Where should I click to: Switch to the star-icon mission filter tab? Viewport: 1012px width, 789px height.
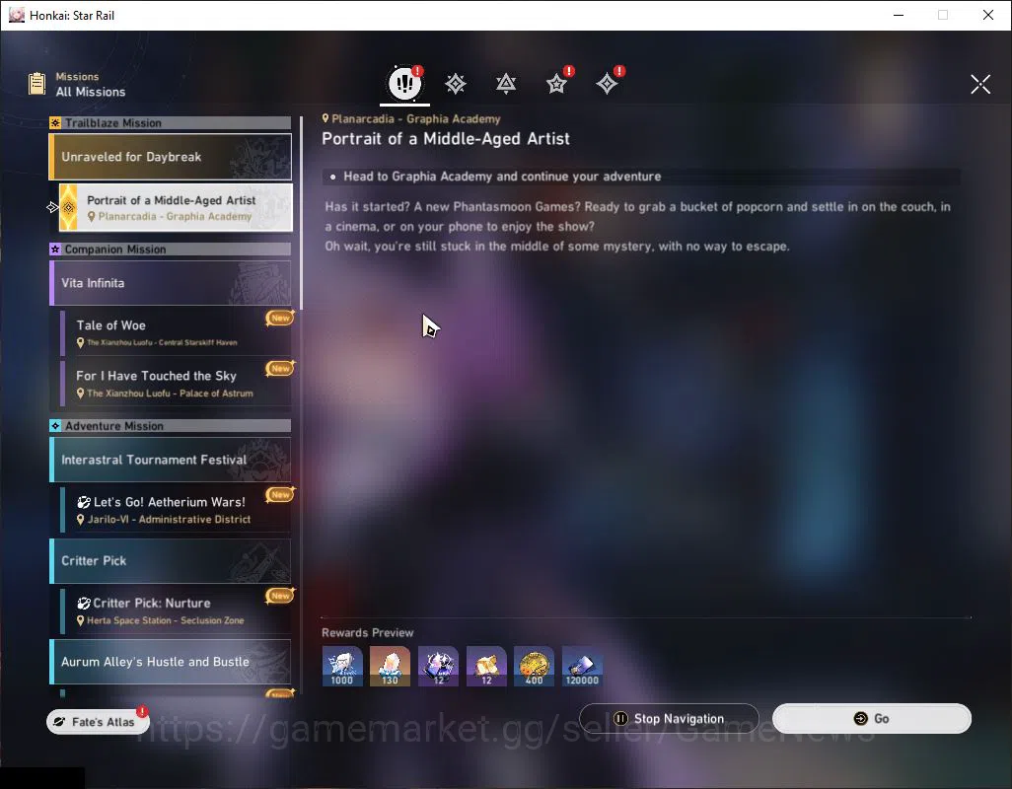click(556, 84)
